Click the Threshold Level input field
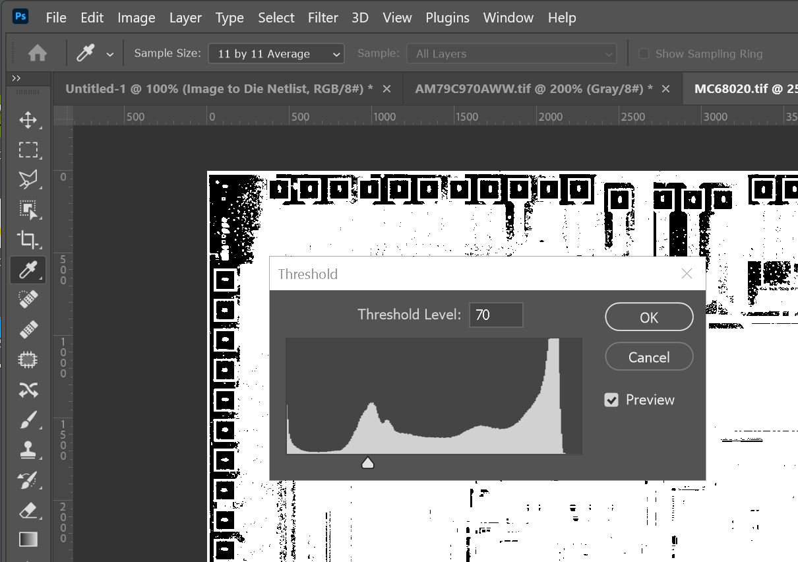The height and width of the screenshot is (562, 798). pyautogui.click(x=496, y=315)
